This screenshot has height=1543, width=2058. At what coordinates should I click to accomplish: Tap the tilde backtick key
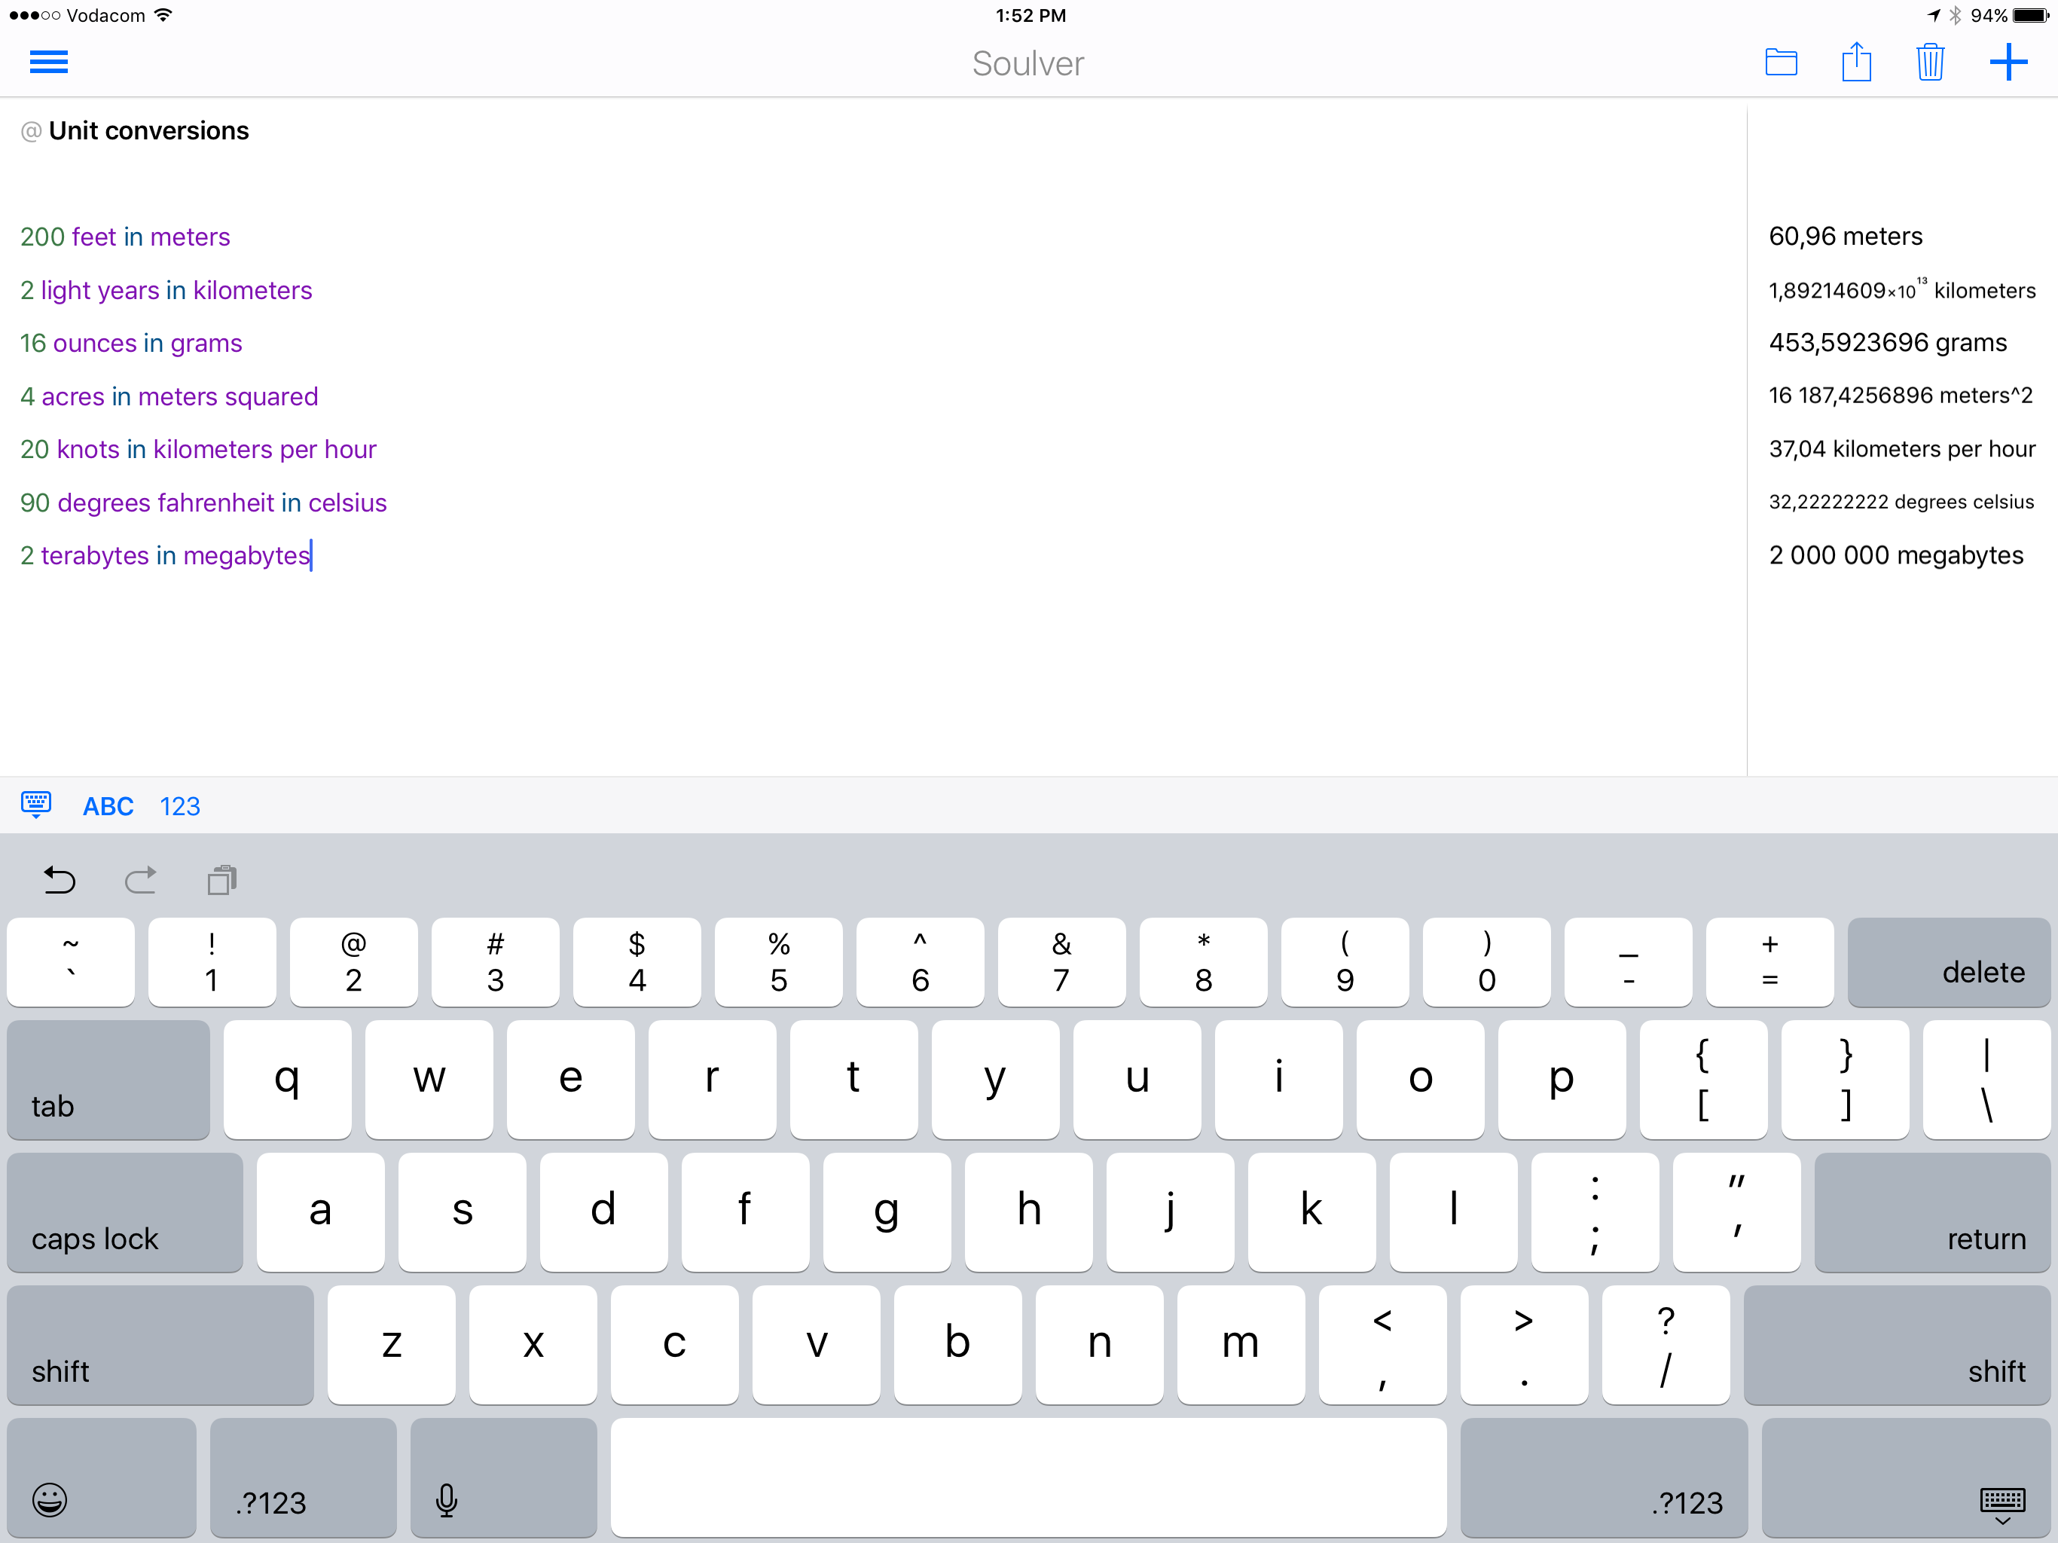71,962
